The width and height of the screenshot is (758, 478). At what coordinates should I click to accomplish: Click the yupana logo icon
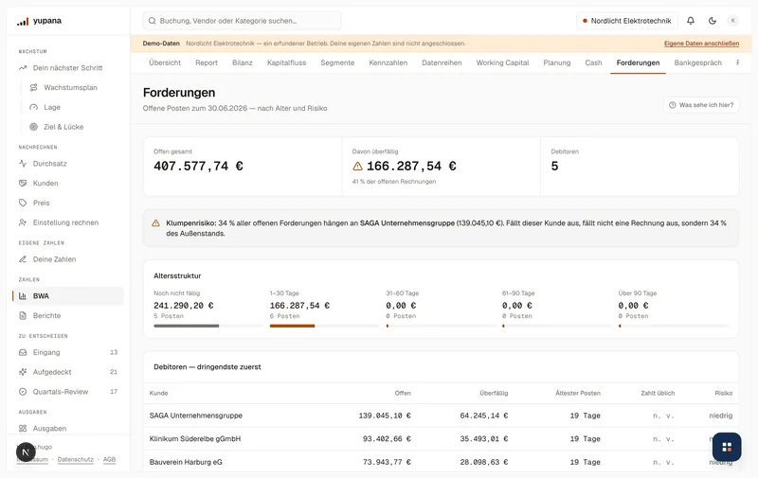pyautogui.click(x=23, y=21)
